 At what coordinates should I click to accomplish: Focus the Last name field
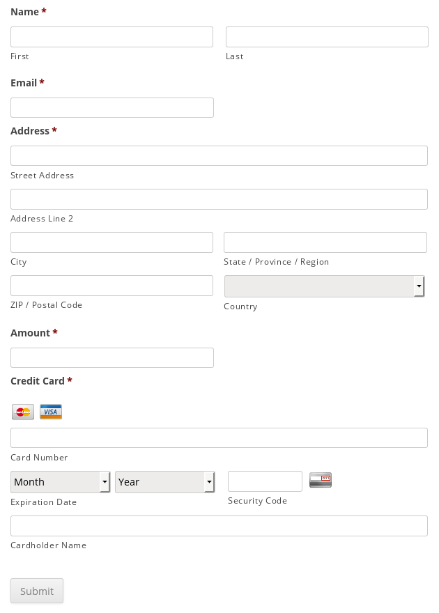click(327, 37)
